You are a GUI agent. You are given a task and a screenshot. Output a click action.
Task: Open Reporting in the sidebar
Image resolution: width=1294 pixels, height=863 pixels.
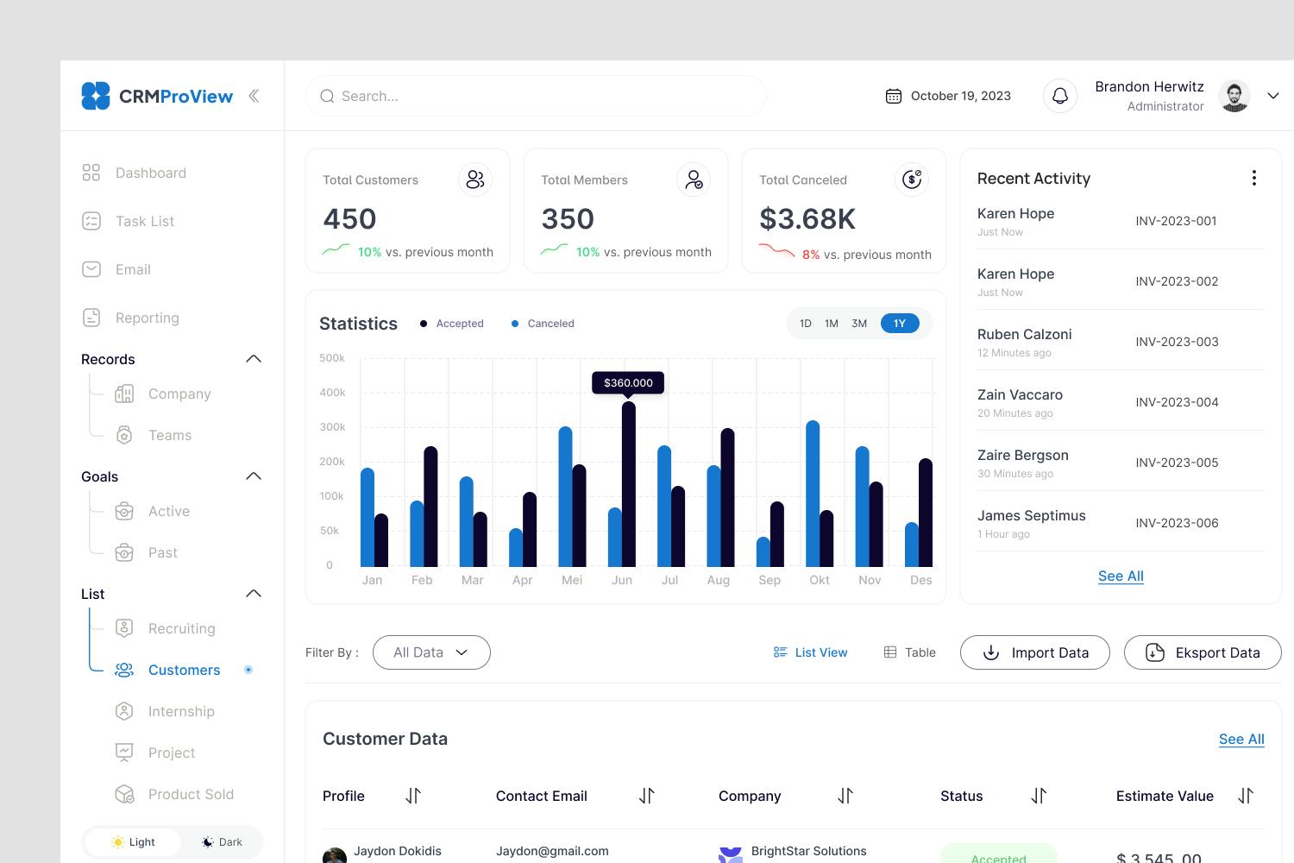pyautogui.click(x=130, y=318)
